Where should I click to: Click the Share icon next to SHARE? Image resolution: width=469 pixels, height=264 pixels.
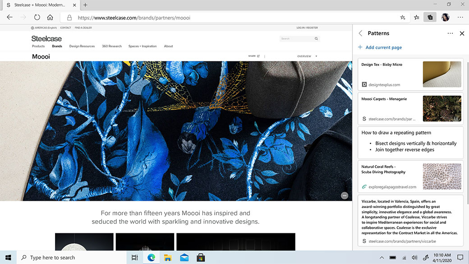point(258,56)
